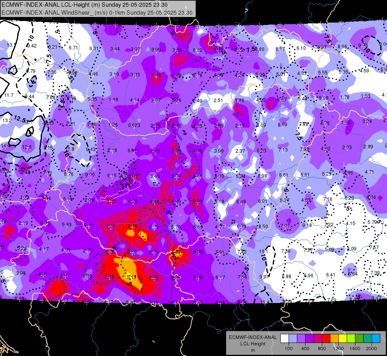This screenshot has height=356, width=387.
Task: Select the orange swatch in the legend
Action: tap(334, 339)
